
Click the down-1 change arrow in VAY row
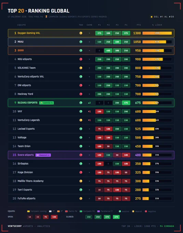[89, 111]
